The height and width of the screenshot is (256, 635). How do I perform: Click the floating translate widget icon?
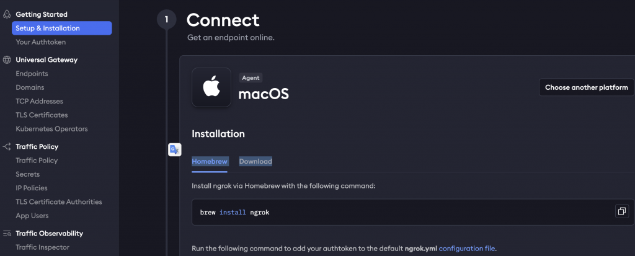(175, 149)
